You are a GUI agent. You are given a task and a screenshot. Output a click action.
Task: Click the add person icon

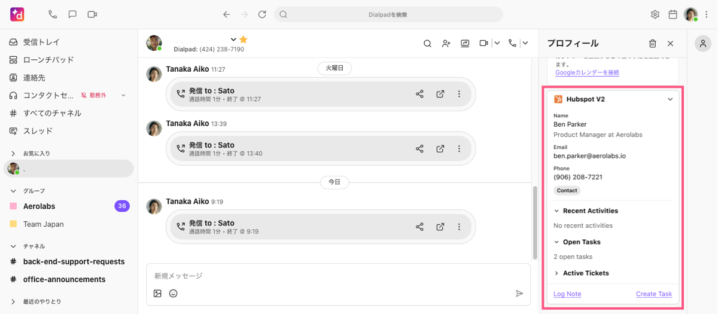coord(446,43)
